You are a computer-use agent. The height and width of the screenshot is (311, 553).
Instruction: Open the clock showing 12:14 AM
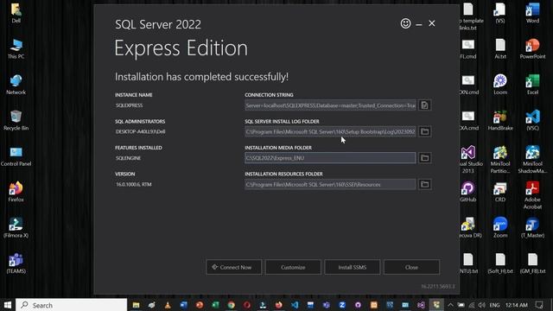[x=517, y=305]
